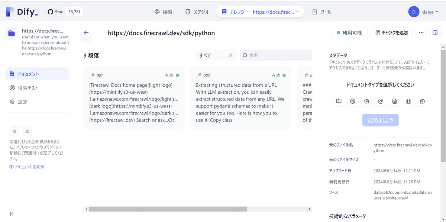
Task: Open the three-dots more options menu
Action: click(421, 33)
